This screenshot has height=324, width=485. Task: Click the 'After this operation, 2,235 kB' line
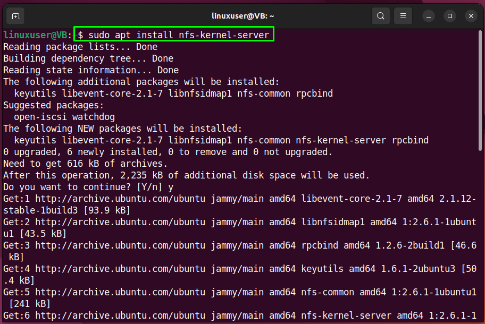[187, 175]
